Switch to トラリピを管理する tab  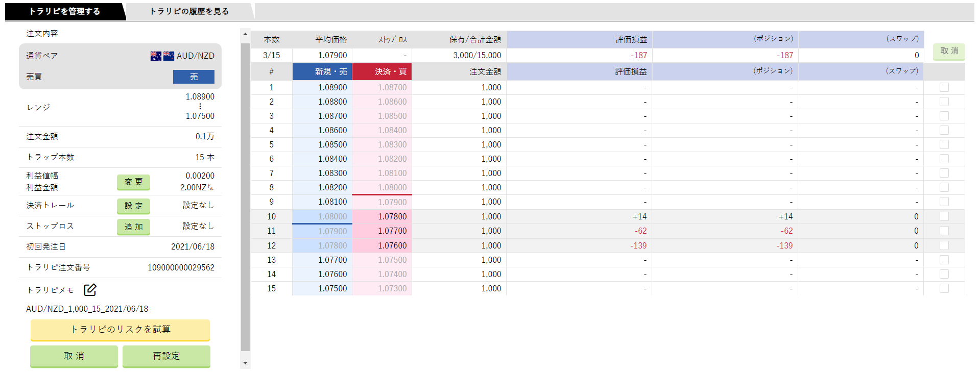[x=64, y=11]
